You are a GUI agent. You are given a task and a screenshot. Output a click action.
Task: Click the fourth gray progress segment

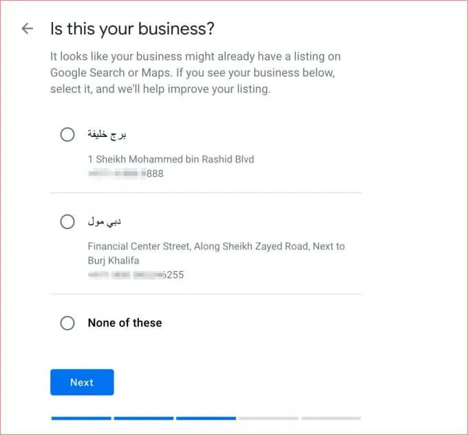click(x=268, y=418)
